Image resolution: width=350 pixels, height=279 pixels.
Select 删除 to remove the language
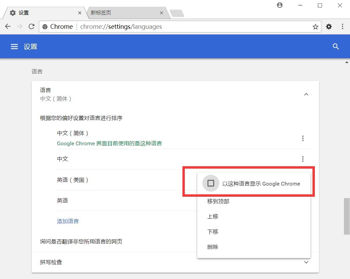pos(213,247)
